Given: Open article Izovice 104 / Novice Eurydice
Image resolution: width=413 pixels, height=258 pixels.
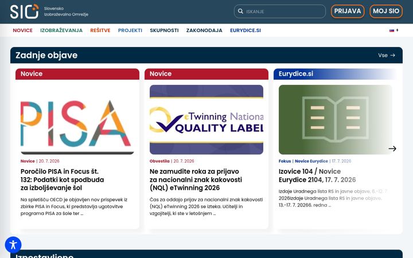Looking at the screenshot, I should (317, 175).
